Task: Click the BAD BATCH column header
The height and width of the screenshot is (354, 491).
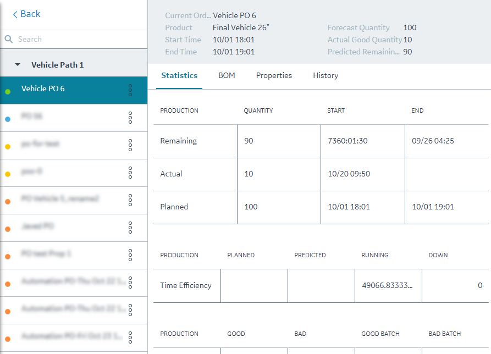Action: coord(445,334)
